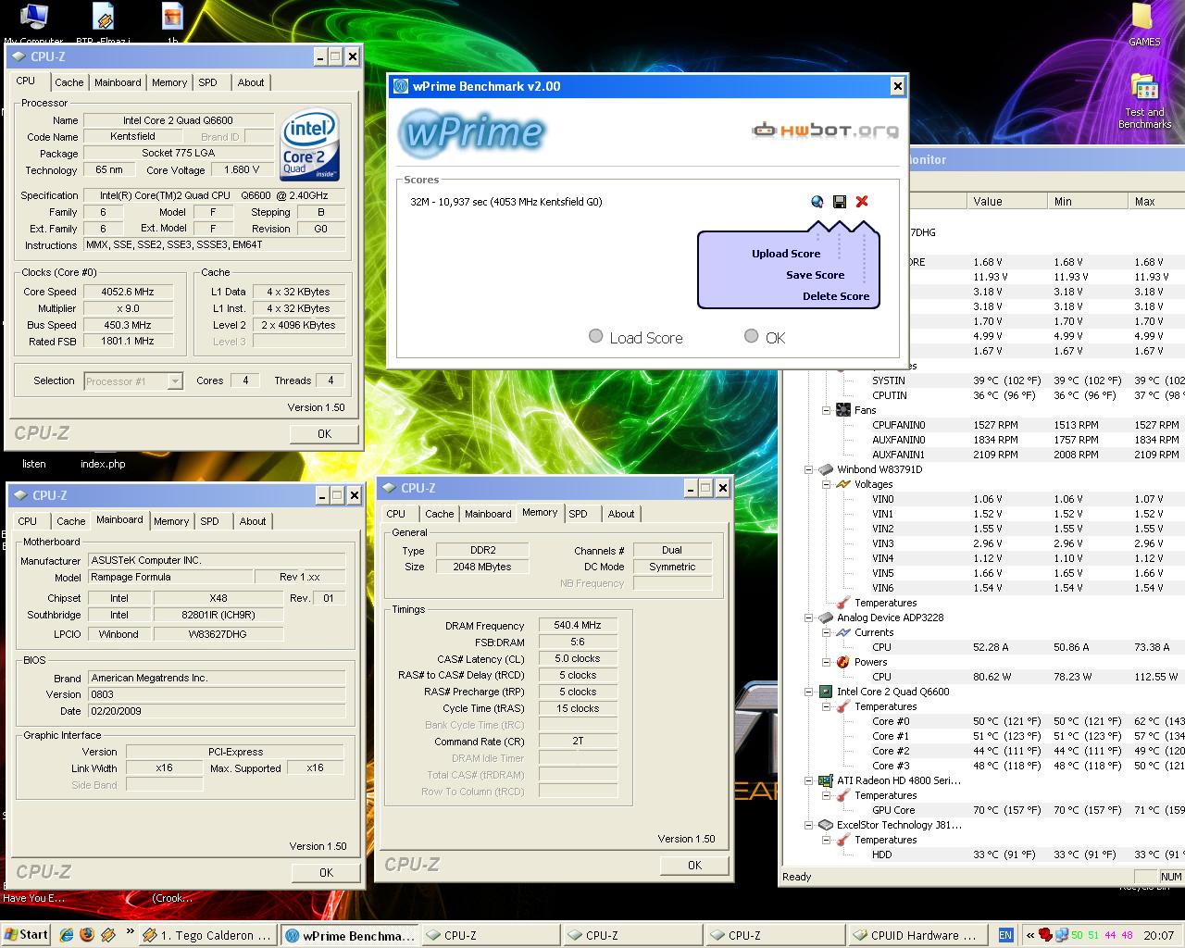Image resolution: width=1185 pixels, height=948 pixels.
Task: Open the CPU tab in the Mainboard CPU-Z window
Action: click(28, 521)
